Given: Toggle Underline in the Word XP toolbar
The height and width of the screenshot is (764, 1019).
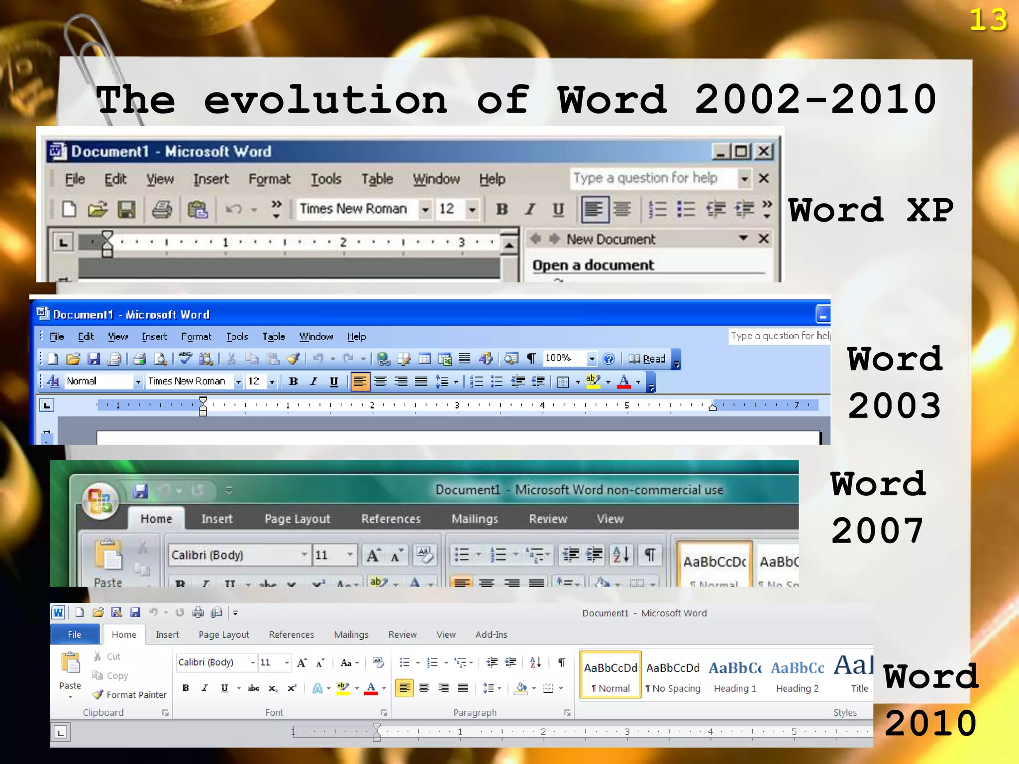Looking at the screenshot, I should point(558,209).
